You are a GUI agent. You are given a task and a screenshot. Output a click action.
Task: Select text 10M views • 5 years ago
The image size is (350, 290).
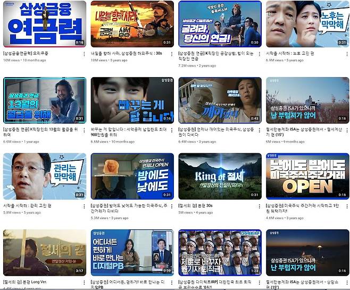(x=109, y=60)
